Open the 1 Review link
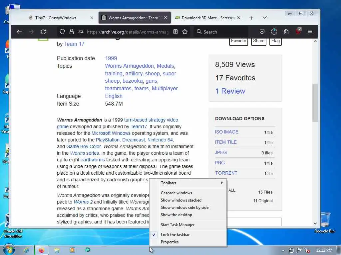The image size is (341, 255). click(230, 91)
